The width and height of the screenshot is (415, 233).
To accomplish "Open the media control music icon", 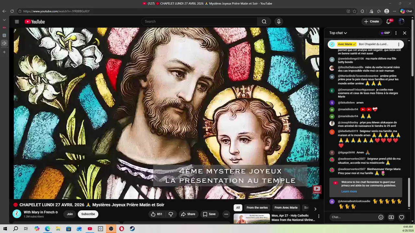I will [371, 11].
